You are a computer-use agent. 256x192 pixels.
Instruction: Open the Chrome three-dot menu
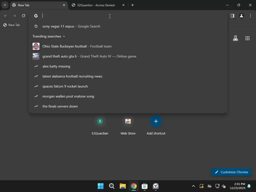(250, 16)
